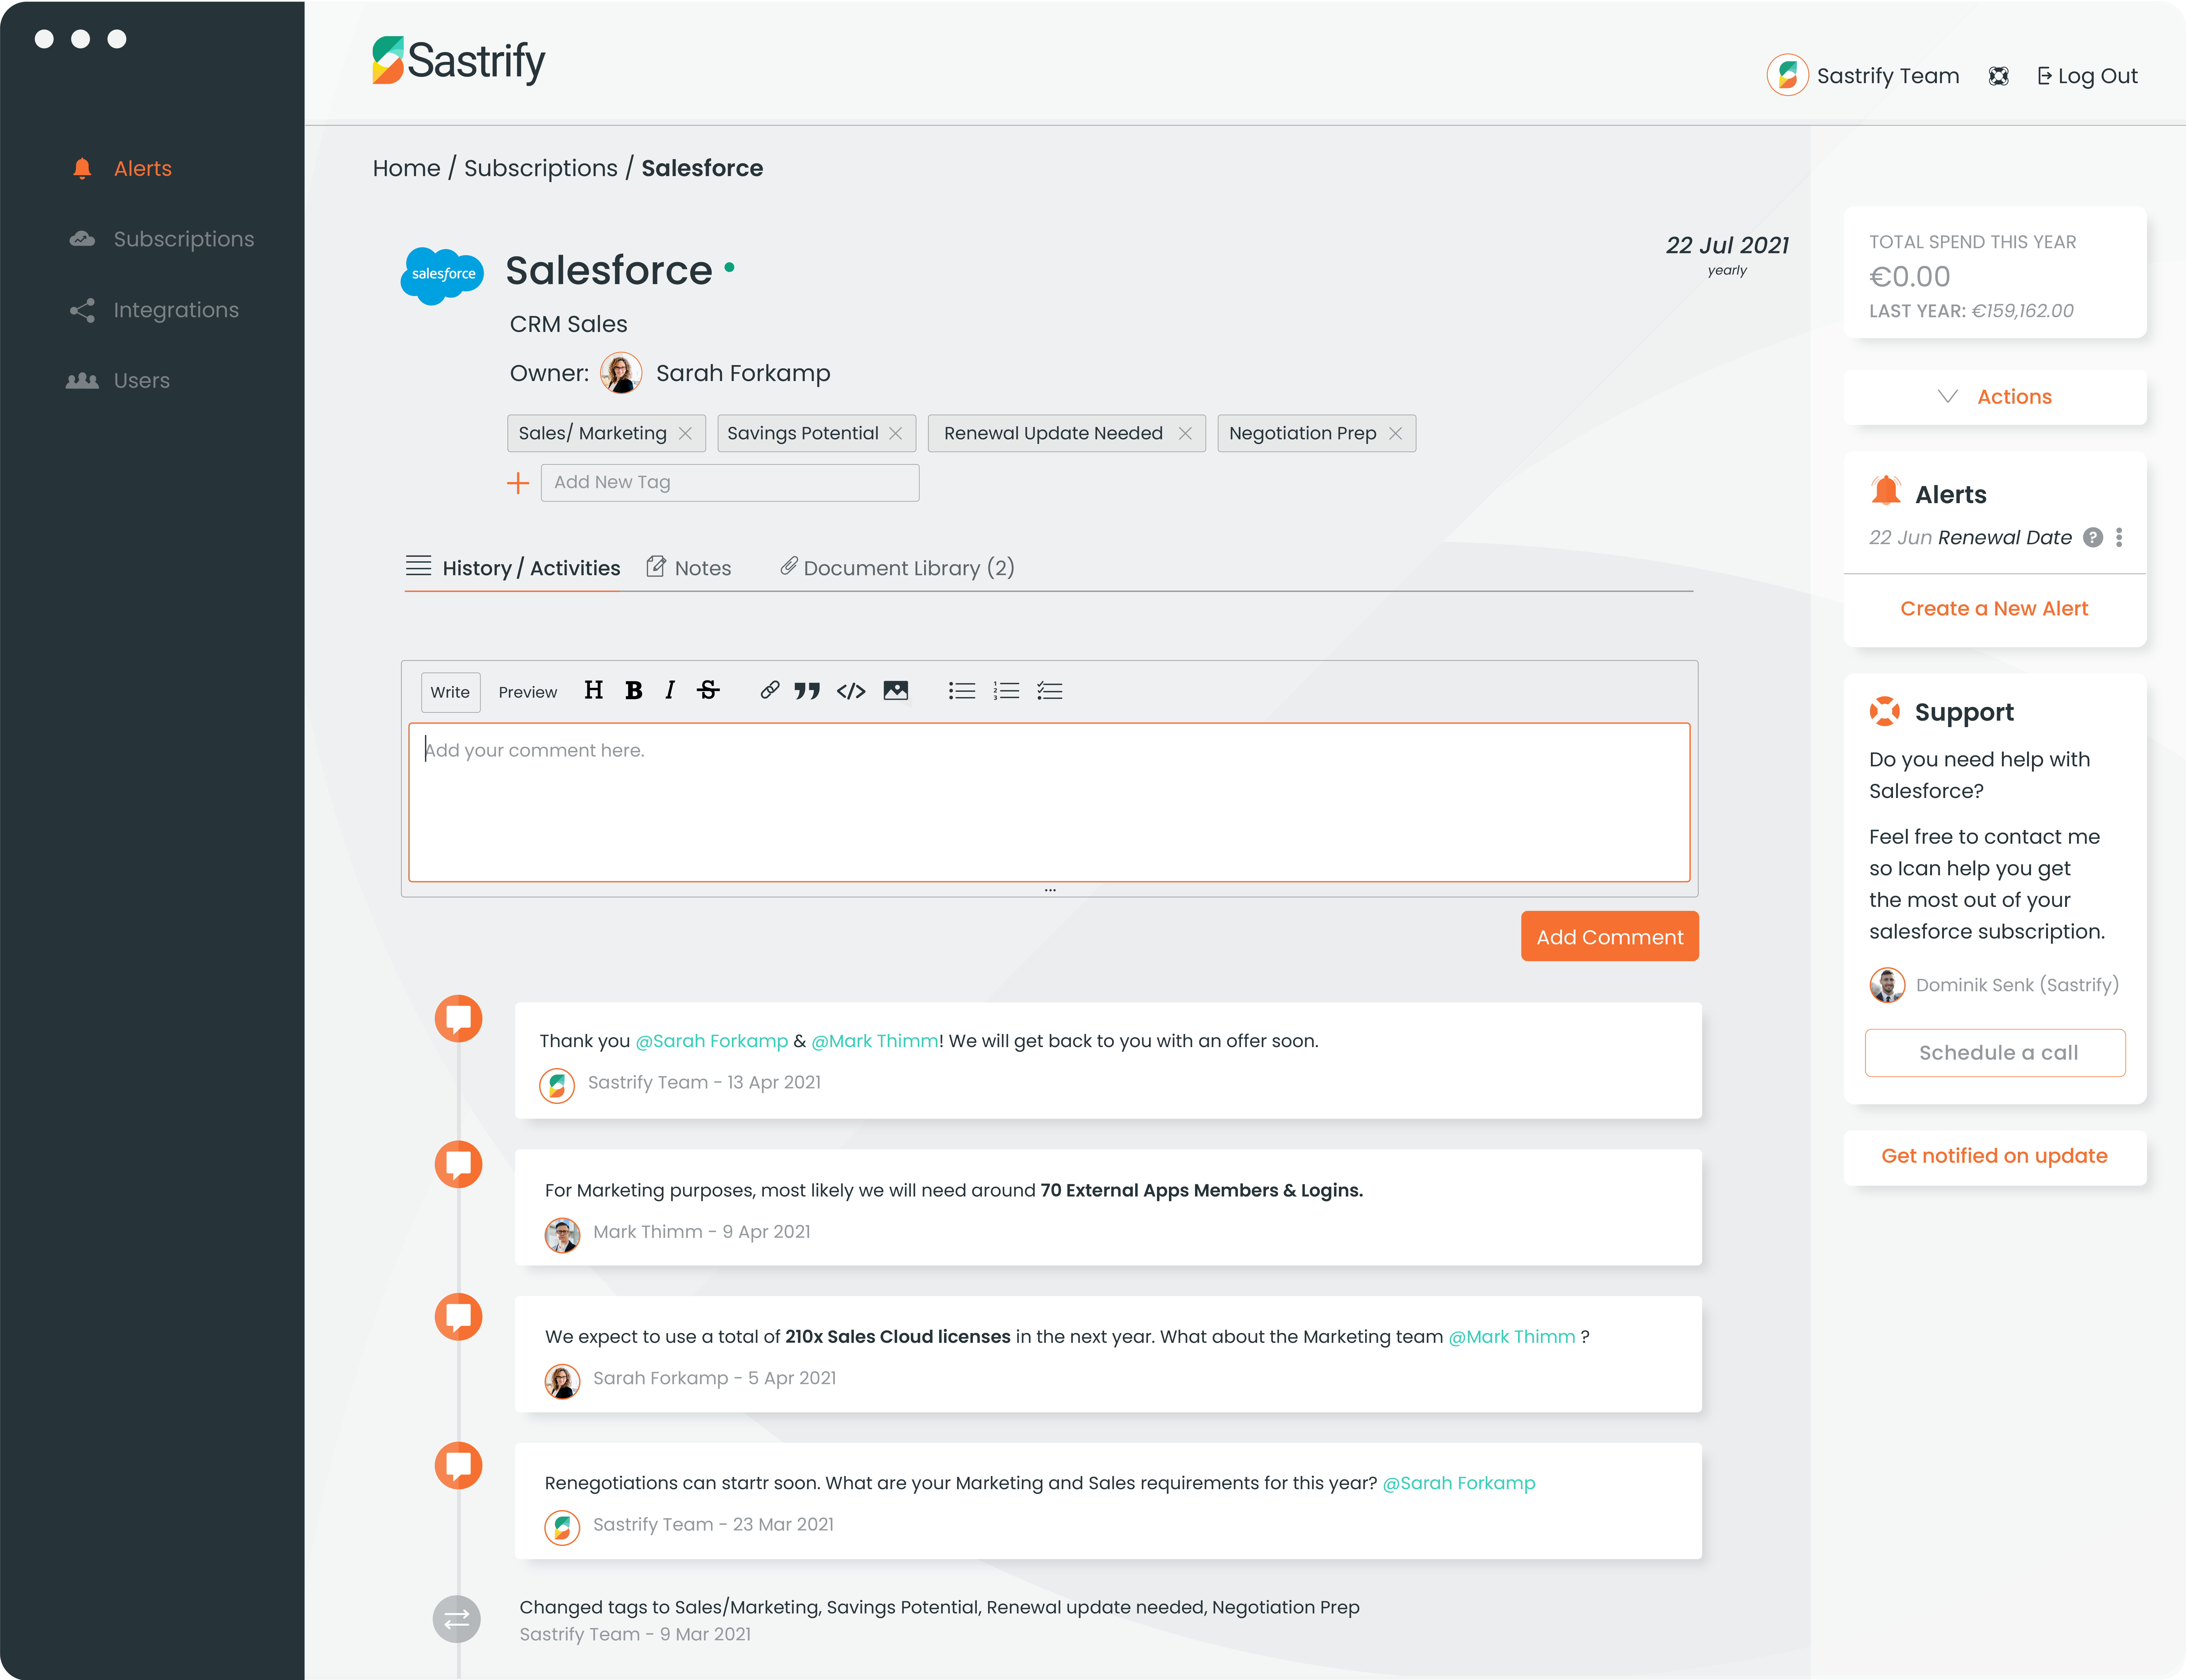
Task: Insert a code block
Action: pos(851,691)
